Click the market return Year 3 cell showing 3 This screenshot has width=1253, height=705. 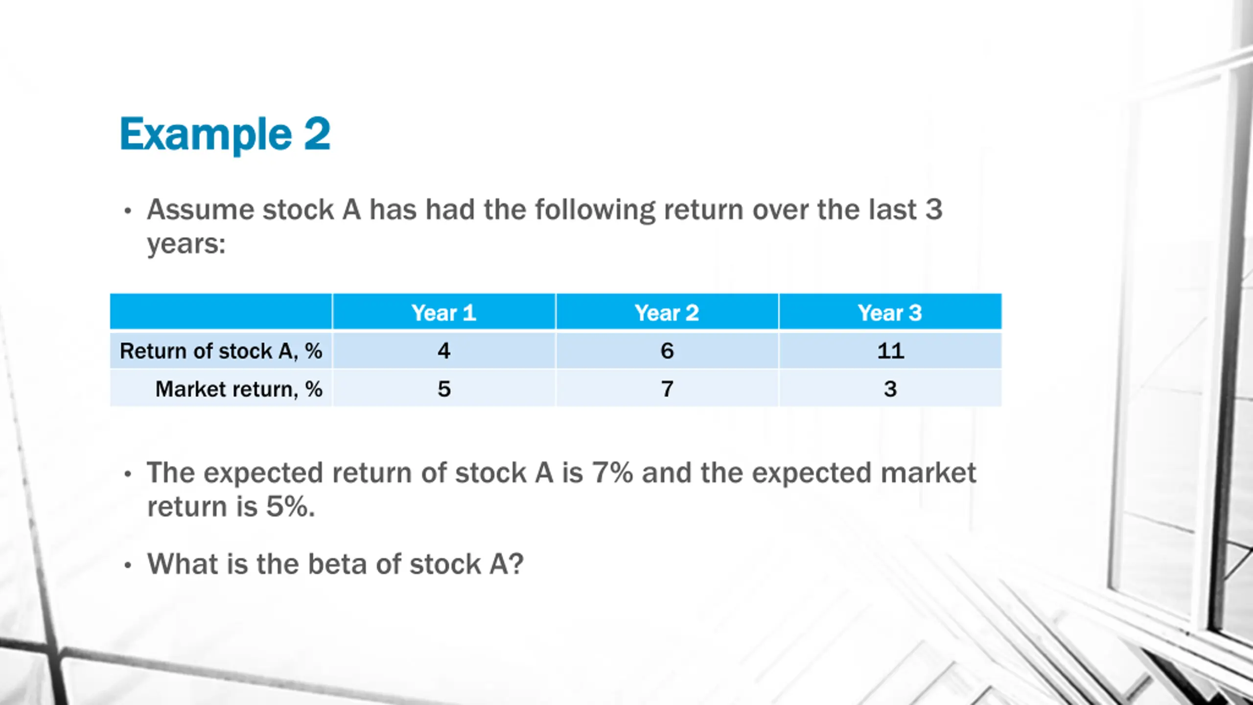tap(890, 389)
